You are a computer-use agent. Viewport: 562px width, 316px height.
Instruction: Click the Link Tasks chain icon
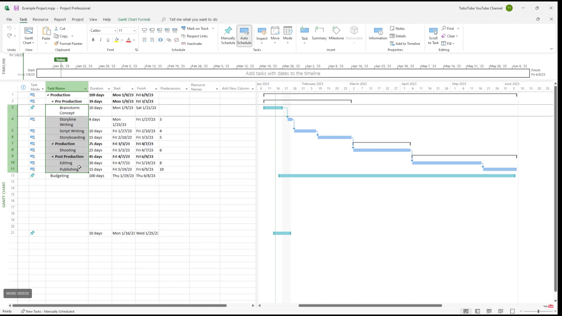(169, 40)
